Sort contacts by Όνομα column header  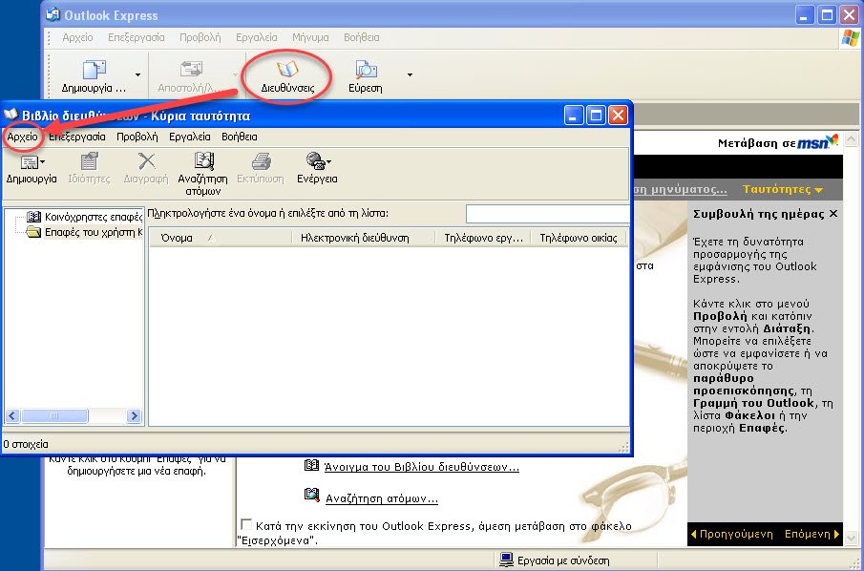[x=221, y=238]
